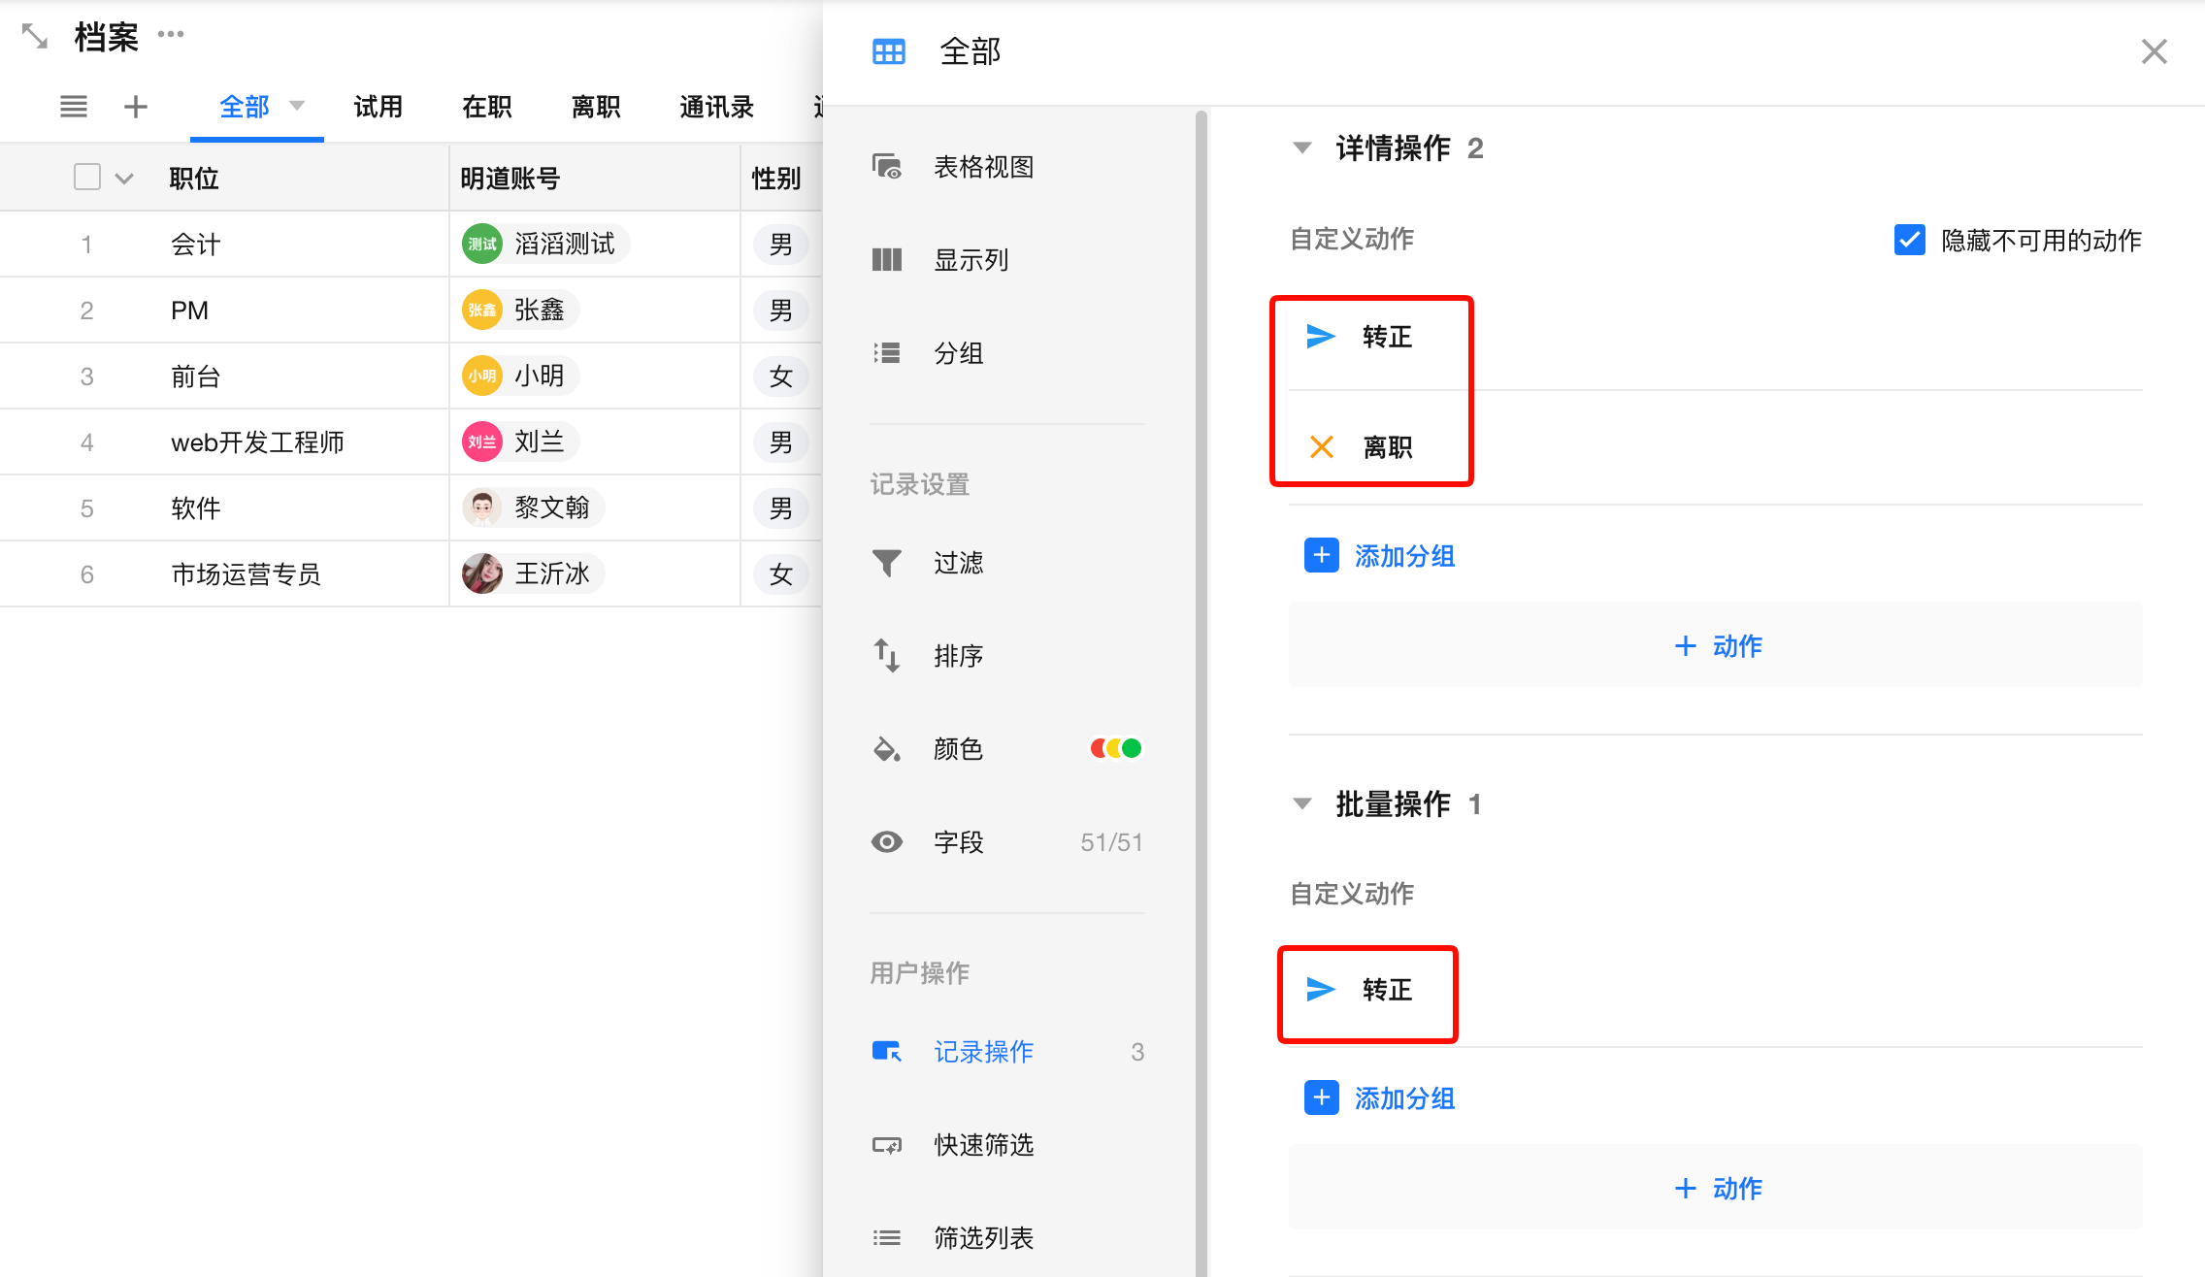Switch to the 试用 view tab
Image resolution: width=2205 pixels, height=1277 pixels.
pos(378,107)
